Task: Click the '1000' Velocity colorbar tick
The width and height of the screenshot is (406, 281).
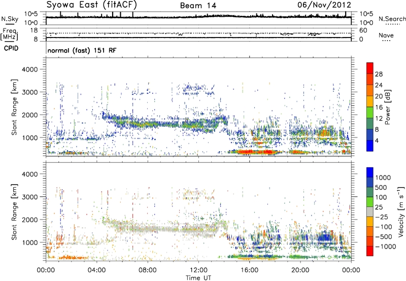Action: pos(383,178)
